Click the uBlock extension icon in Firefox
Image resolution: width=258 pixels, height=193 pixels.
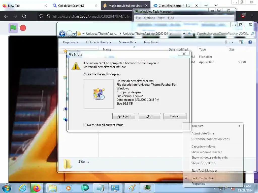(x=243, y=16)
